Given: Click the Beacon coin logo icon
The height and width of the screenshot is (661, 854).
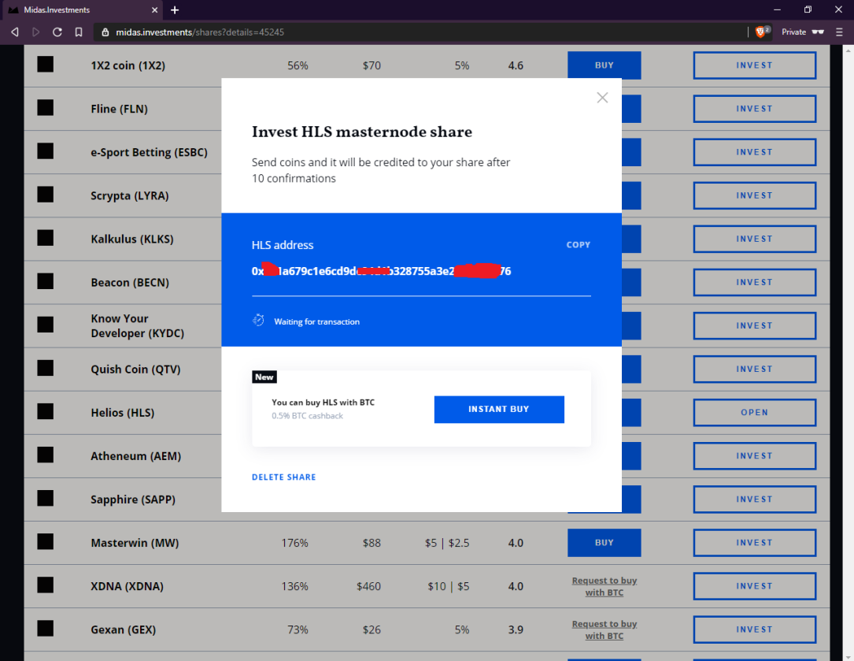Looking at the screenshot, I should (45, 281).
